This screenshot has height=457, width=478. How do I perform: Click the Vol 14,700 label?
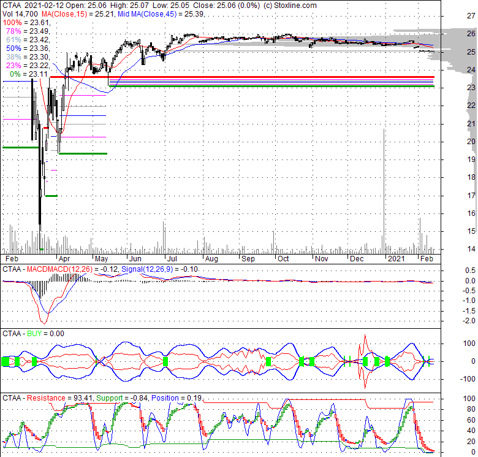(20, 14)
